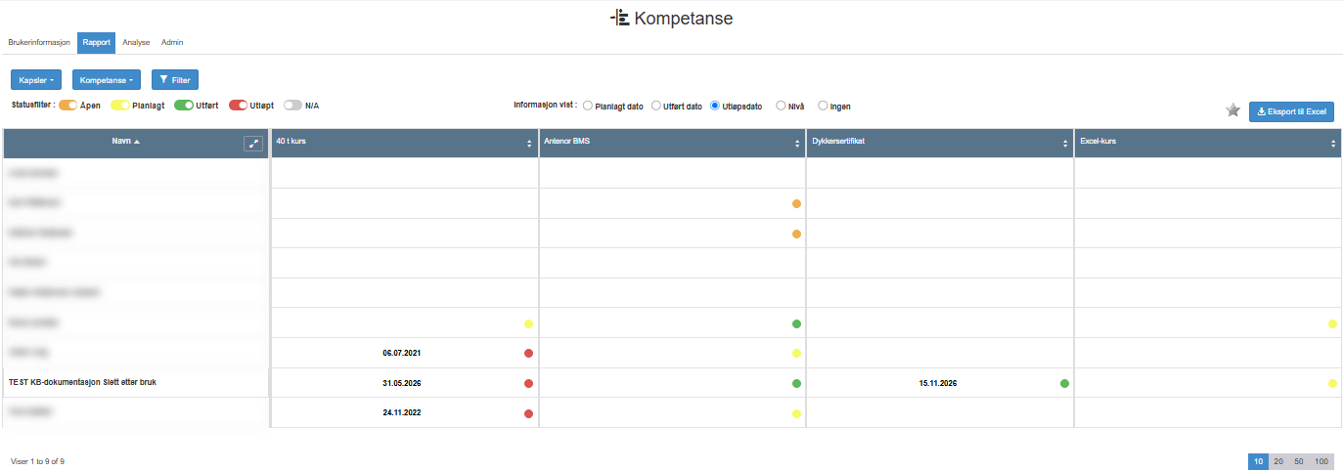Click the Kompetanse logo icon in title
The image size is (1344, 471).
click(619, 18)
